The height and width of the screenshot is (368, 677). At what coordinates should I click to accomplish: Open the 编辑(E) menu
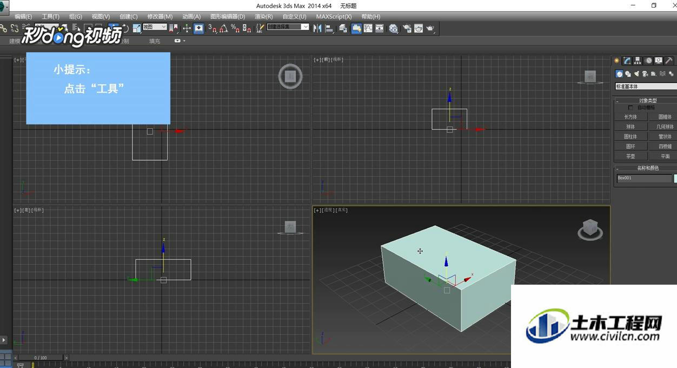click(x=23, y=17)
